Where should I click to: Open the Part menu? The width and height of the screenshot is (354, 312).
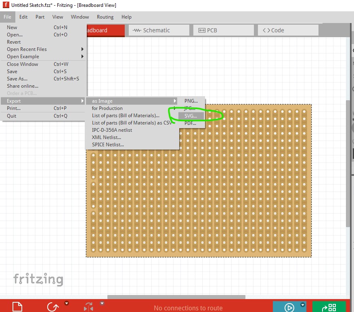(40, 17)
